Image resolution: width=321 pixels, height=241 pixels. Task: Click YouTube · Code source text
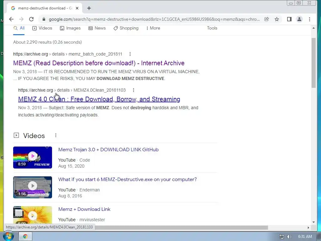pyautogui.click(x=74, y=160)
